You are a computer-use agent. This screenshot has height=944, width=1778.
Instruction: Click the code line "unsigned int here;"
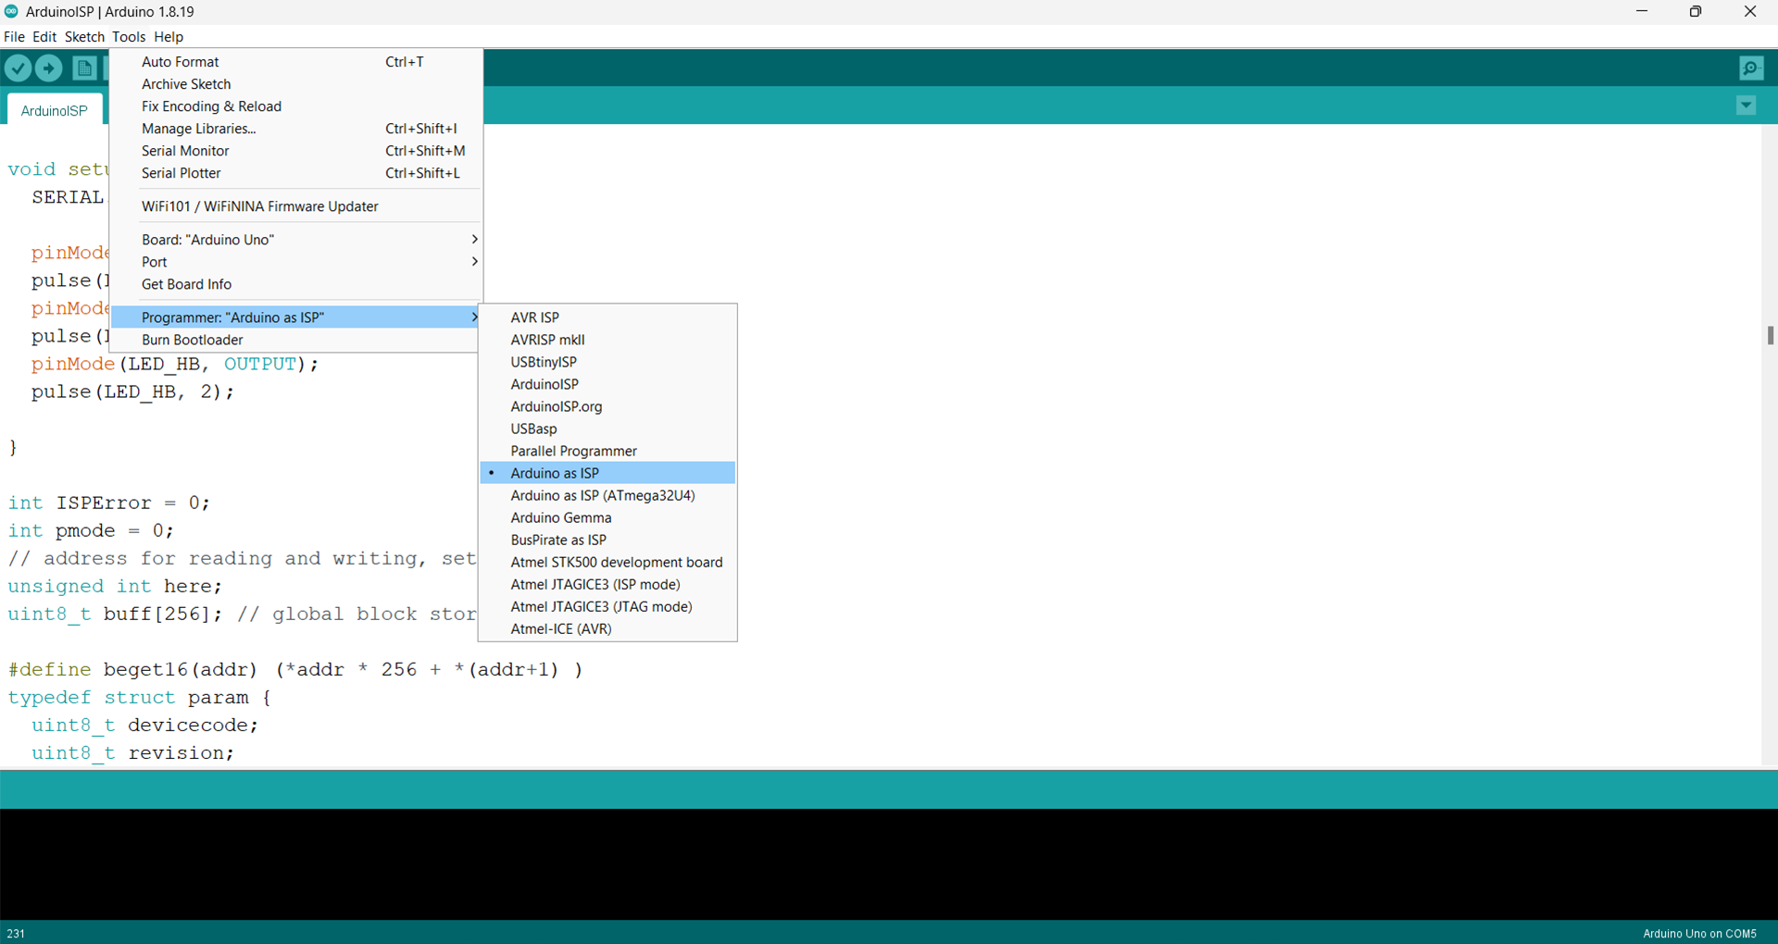click(x=115, y=586)
